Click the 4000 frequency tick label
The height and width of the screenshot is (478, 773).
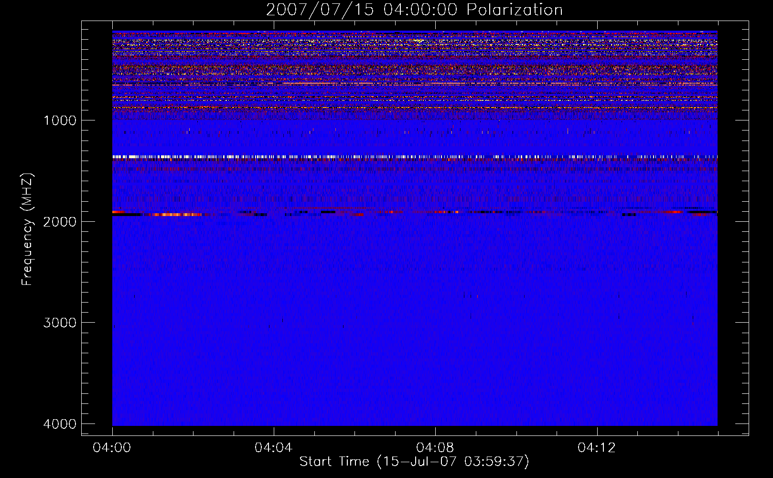coord(60,424)
